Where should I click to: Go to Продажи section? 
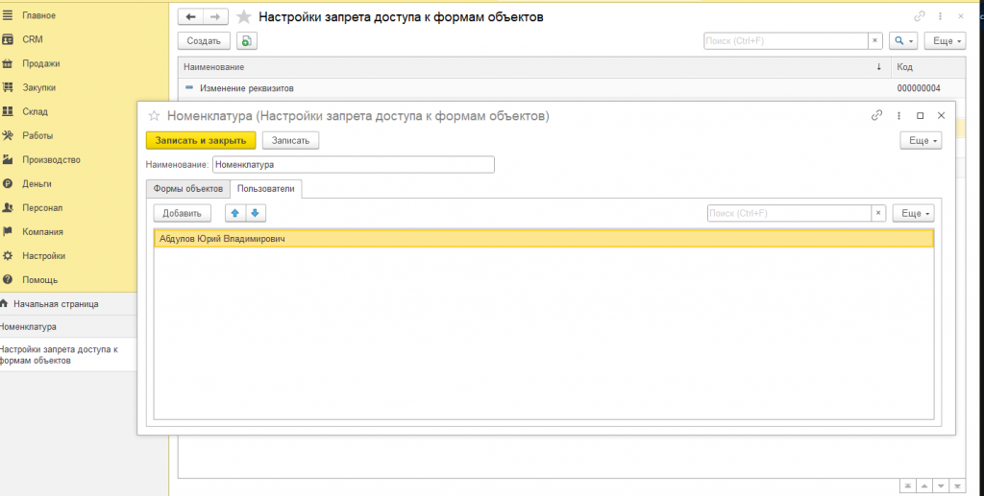(40, 63)
